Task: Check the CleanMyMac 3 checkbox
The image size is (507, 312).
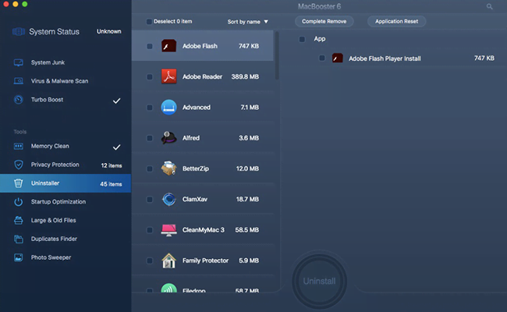Action: click(150, 230)
